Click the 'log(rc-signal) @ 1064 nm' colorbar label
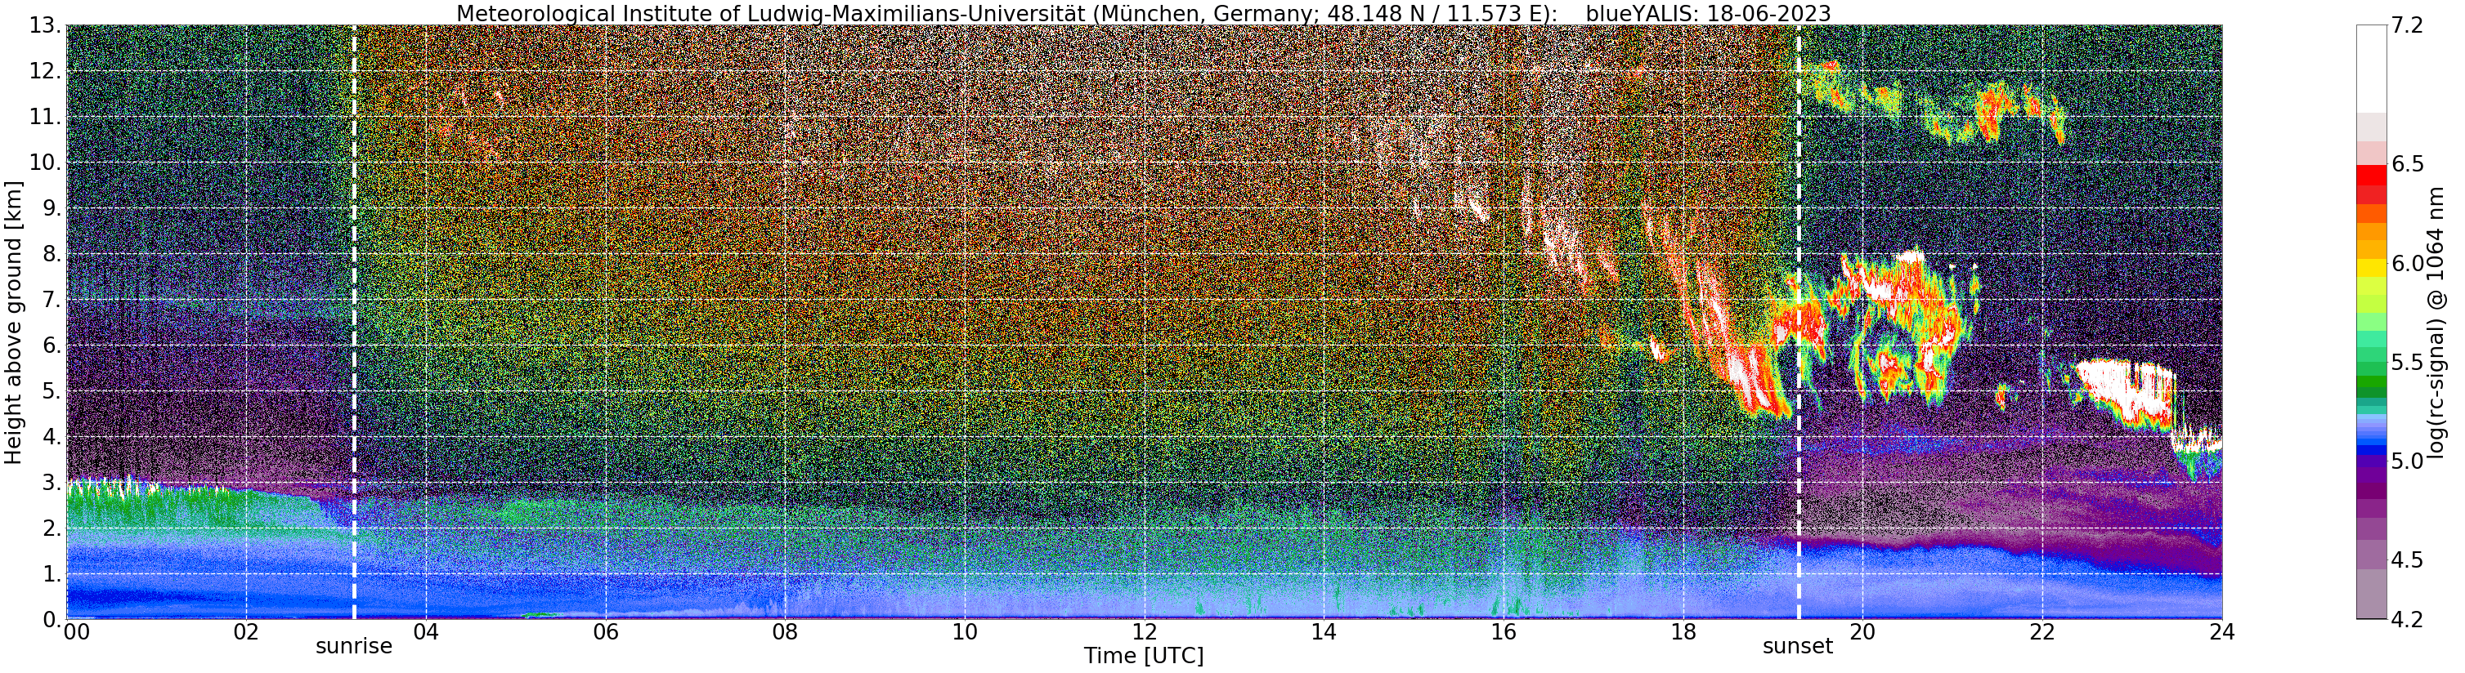This screenshot has width=2465, height=673. coord(2437,322)
